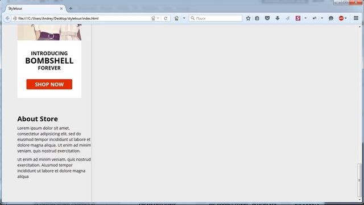The height and width of the screenshot is (205, 364).
Task: Click the About Store heading
Action: pos(38,119)
